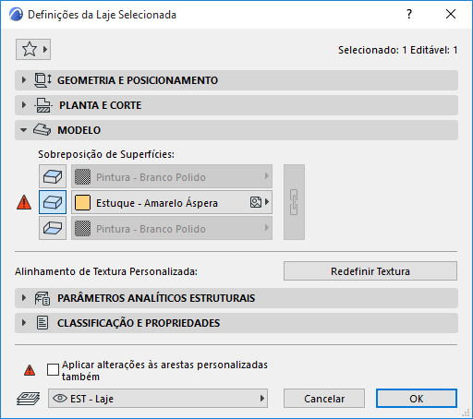
Task: Click the layer stack icon beside EST - Laje
Action: click(x=28, y=399)
